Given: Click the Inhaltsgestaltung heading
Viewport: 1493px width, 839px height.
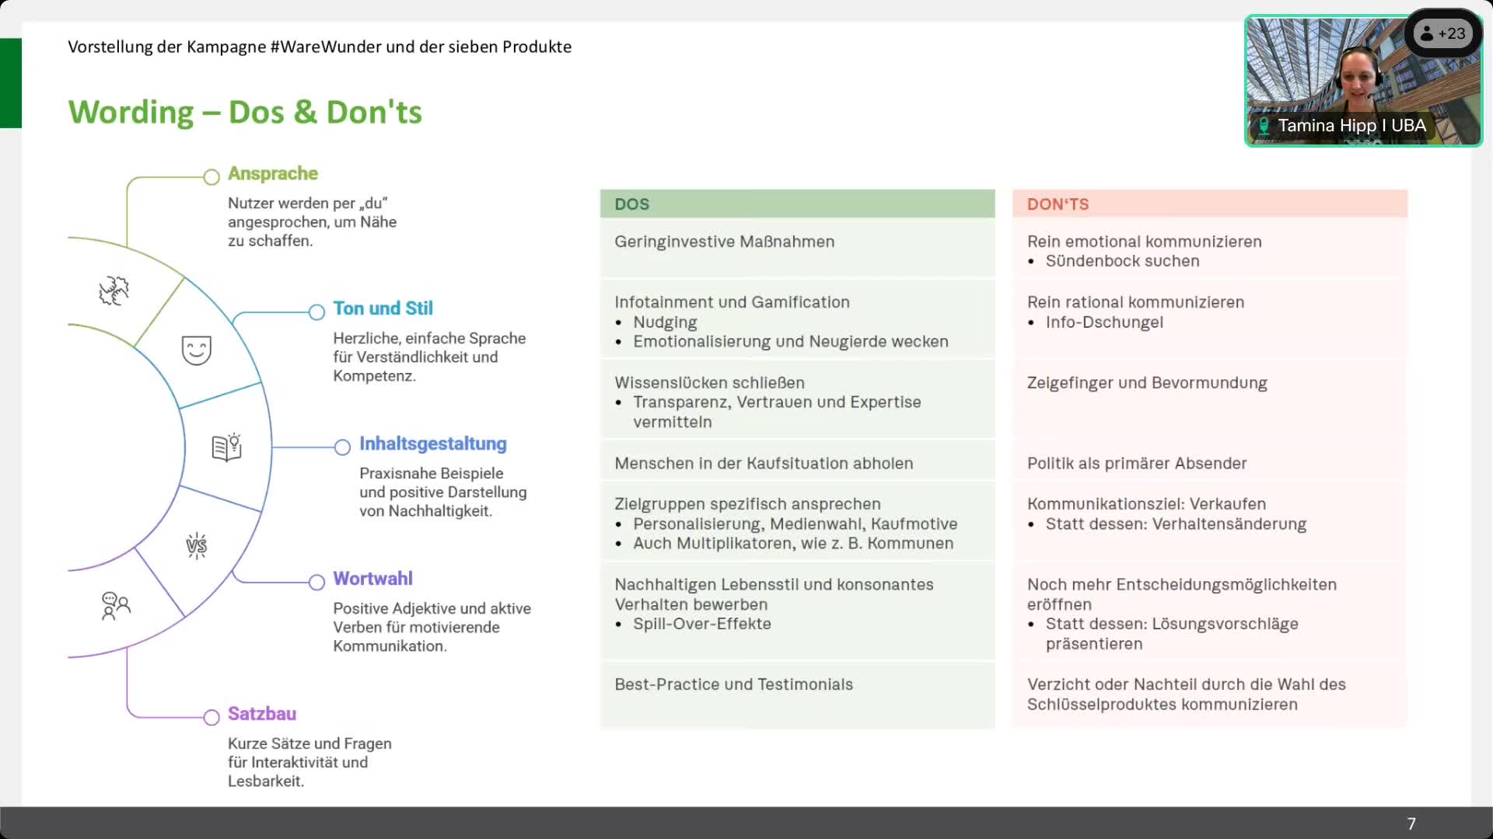Looking at the screenshot, I should [x=432, y=444].
